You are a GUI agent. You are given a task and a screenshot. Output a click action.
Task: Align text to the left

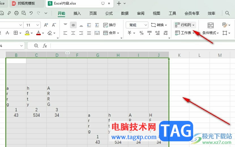coord(65,33)
